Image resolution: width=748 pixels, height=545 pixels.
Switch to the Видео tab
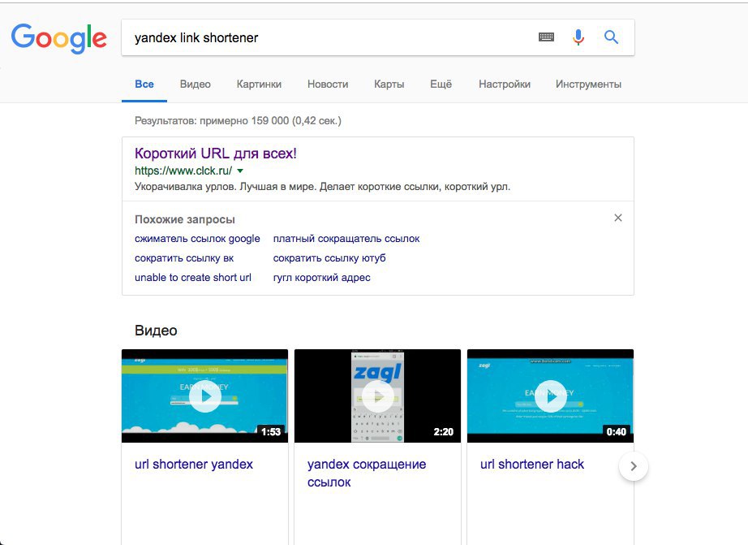pos(195,84)
